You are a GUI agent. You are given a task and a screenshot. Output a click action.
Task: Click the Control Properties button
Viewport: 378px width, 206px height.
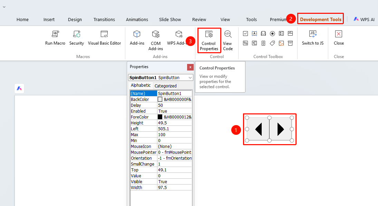point(209,40)
